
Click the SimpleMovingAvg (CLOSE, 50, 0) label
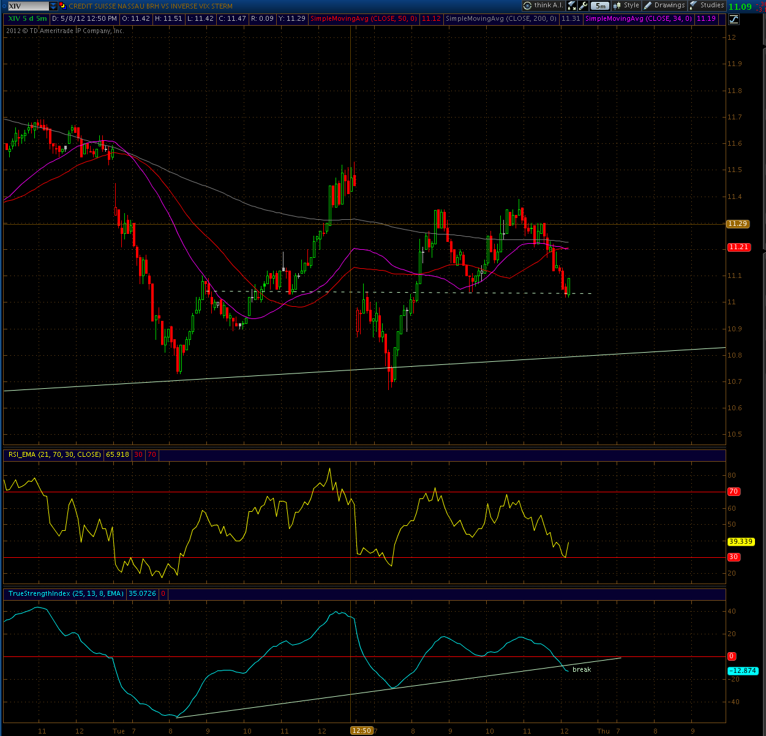point(364,18)
